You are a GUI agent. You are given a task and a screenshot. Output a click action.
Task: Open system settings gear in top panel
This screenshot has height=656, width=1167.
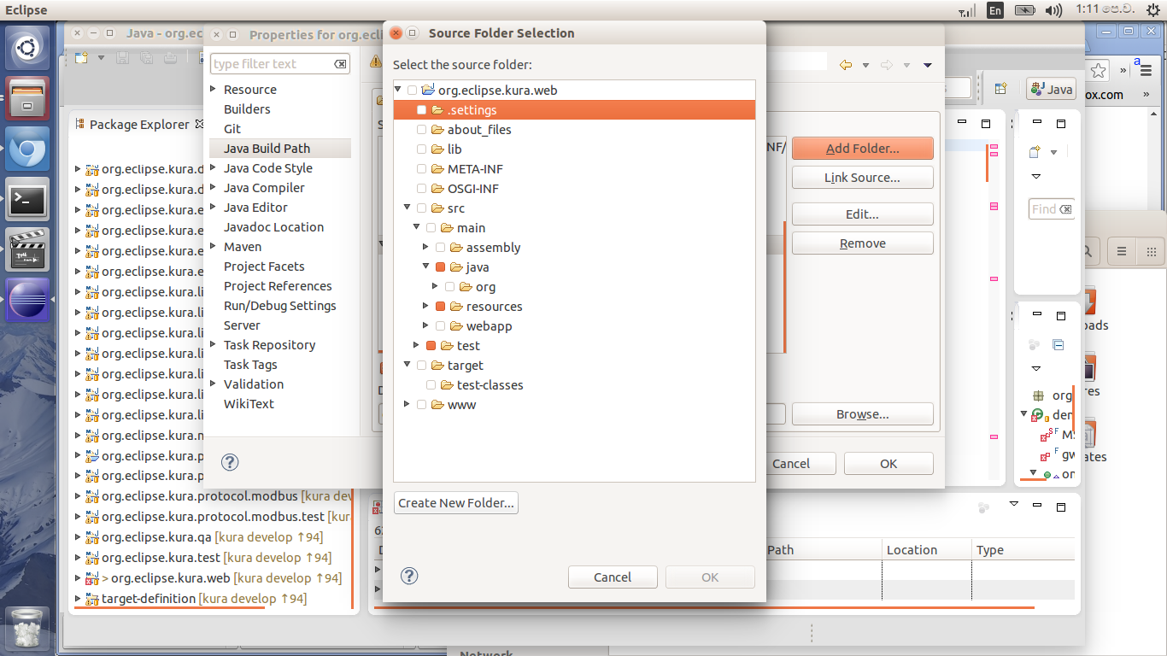click(x=1153, y=9)
